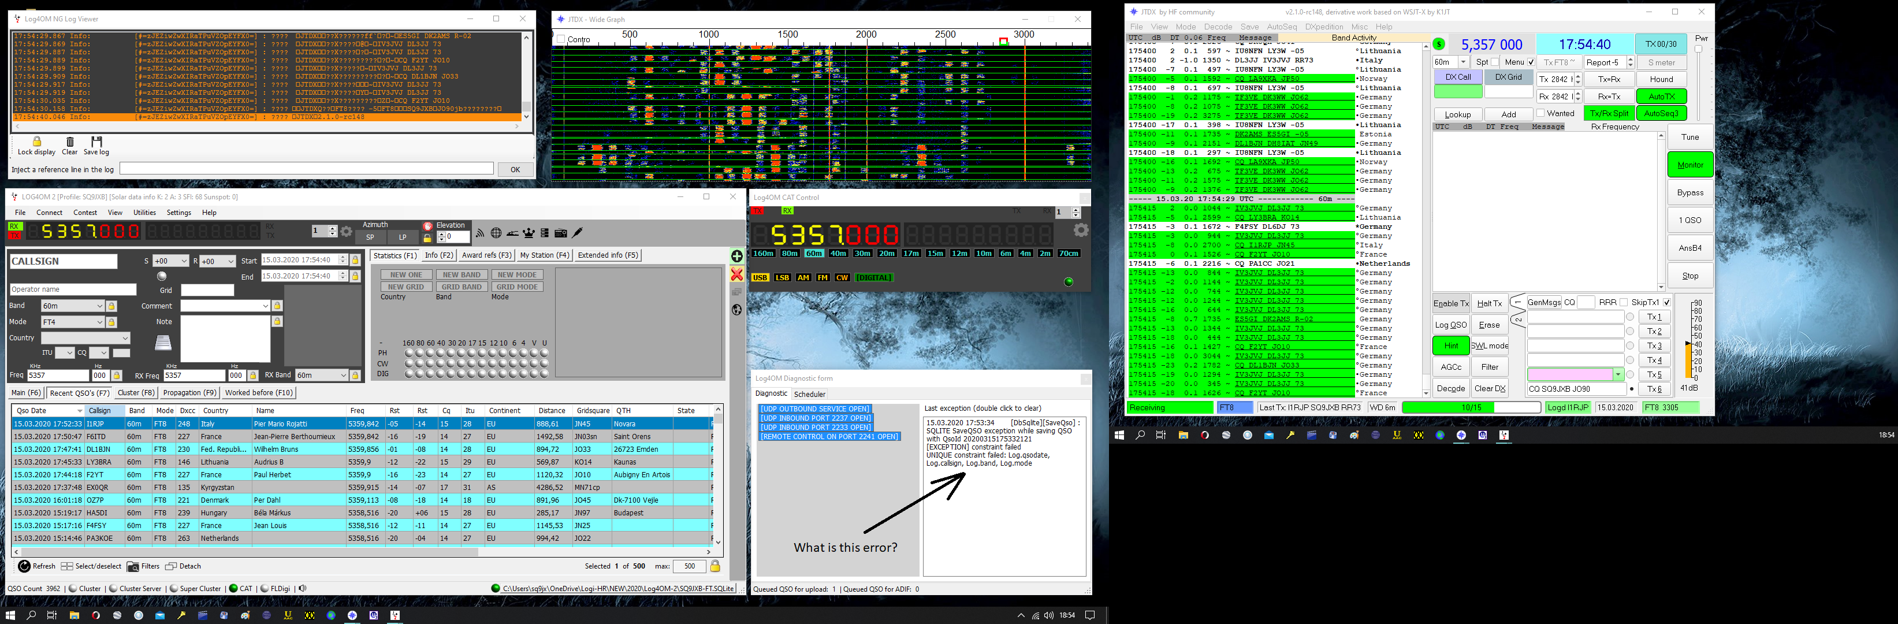1898x624 pixels.
Task: Click the Operator name input field
Action: point(73,289)
